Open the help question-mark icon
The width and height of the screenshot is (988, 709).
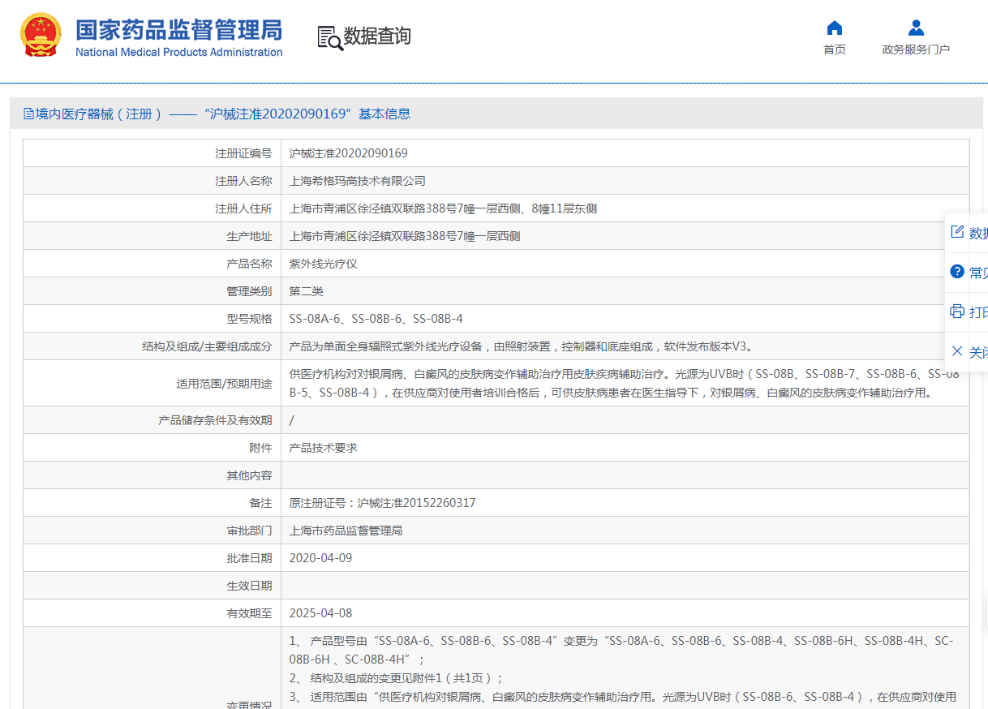click(957, 272)
